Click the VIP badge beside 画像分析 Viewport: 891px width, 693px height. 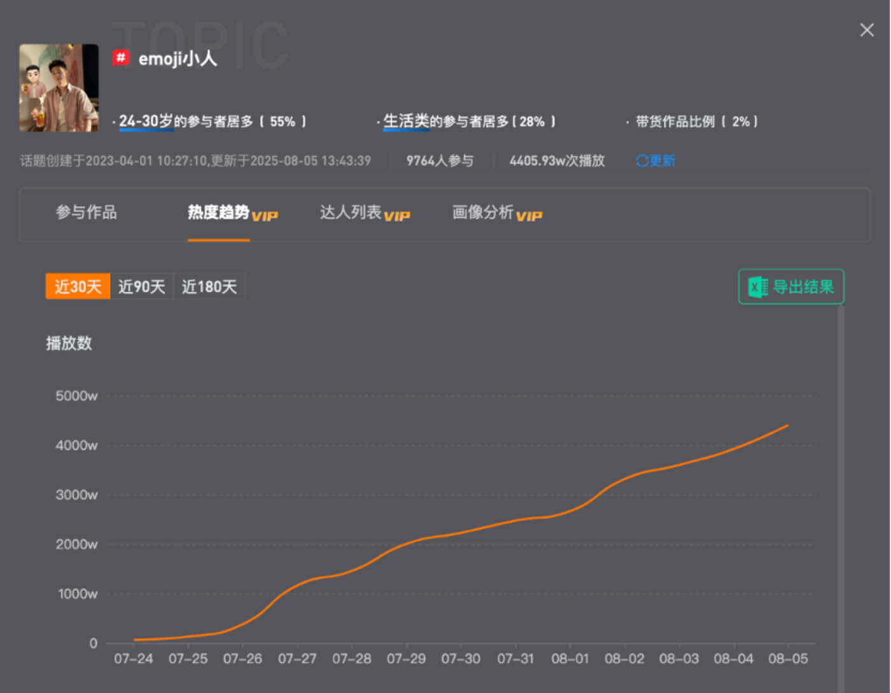pyautogui.click(x=529, y=216)
